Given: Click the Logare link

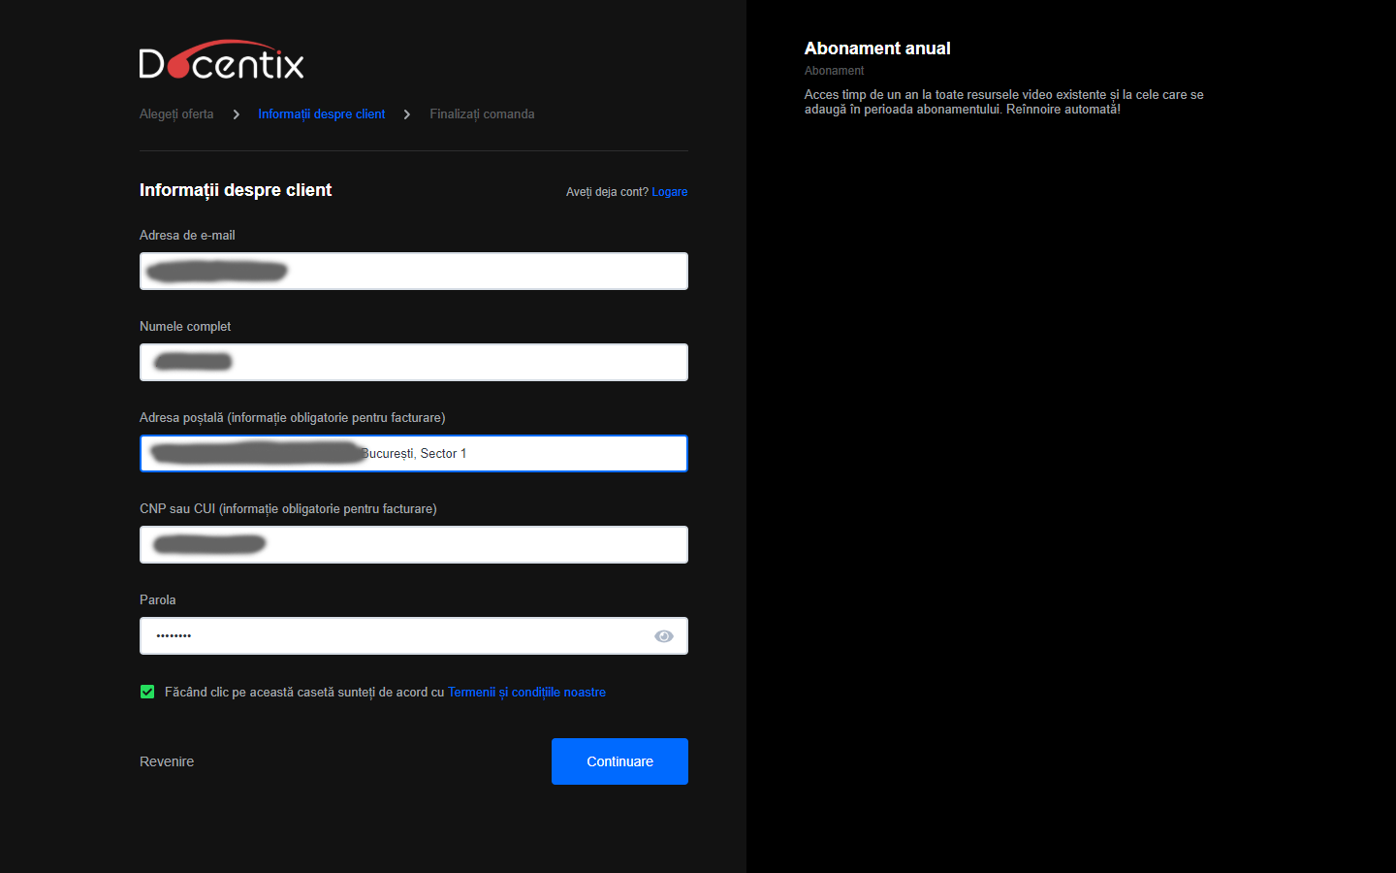Looking at the screenshot, I should (x=670, y=192).
